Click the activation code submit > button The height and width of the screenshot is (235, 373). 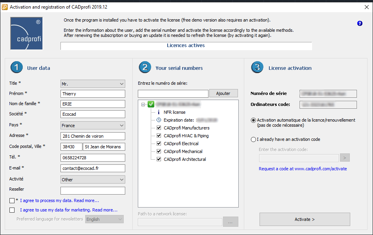345,158
